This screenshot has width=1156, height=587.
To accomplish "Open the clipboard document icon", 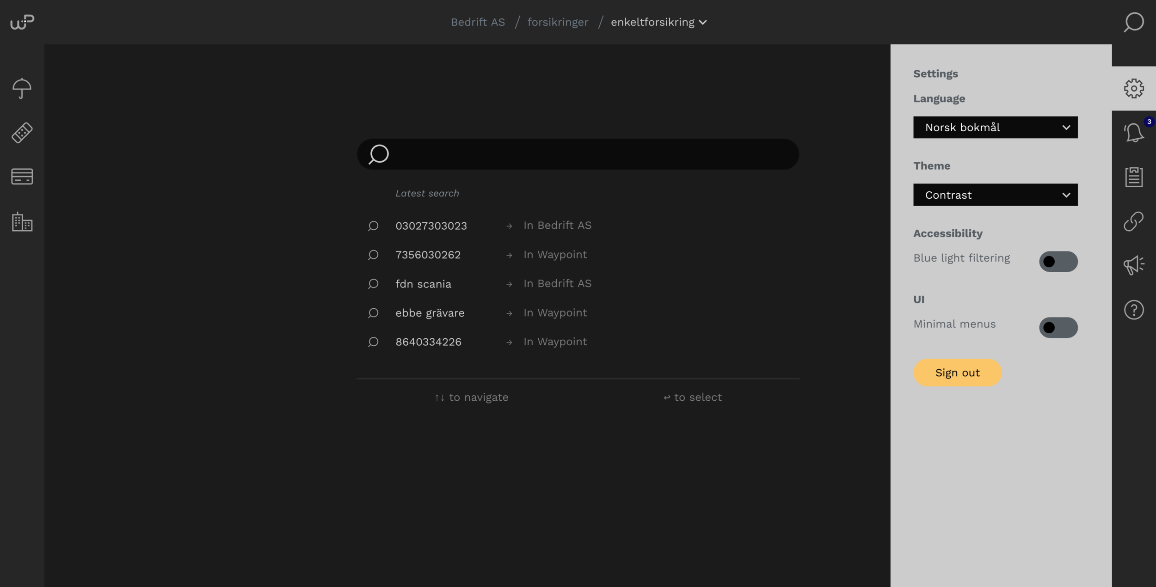I will tap(1133, 177).
